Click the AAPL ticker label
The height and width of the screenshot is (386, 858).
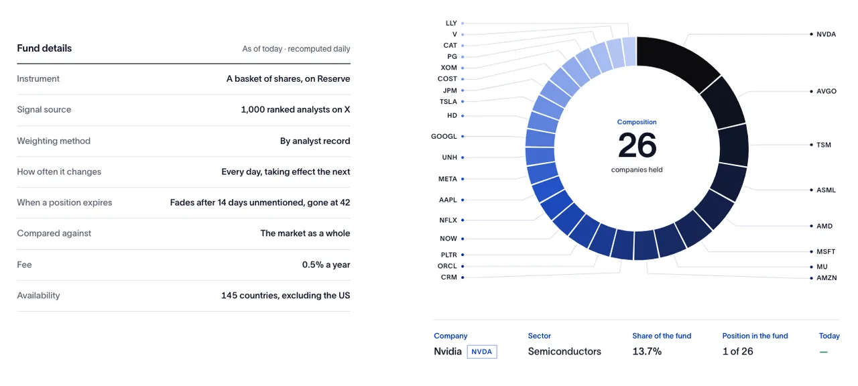[x=448, y=200]
